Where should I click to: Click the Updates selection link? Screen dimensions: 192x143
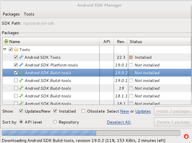[143, 111]
